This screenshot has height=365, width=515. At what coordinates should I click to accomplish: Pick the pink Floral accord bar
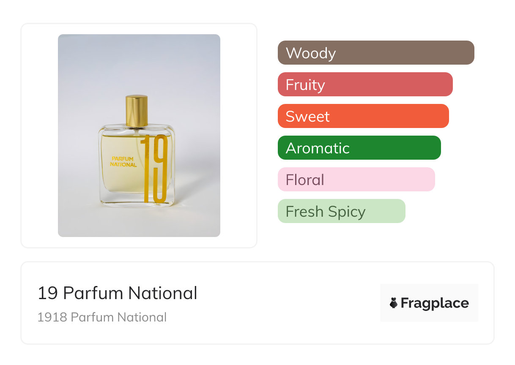pos(356,180)
